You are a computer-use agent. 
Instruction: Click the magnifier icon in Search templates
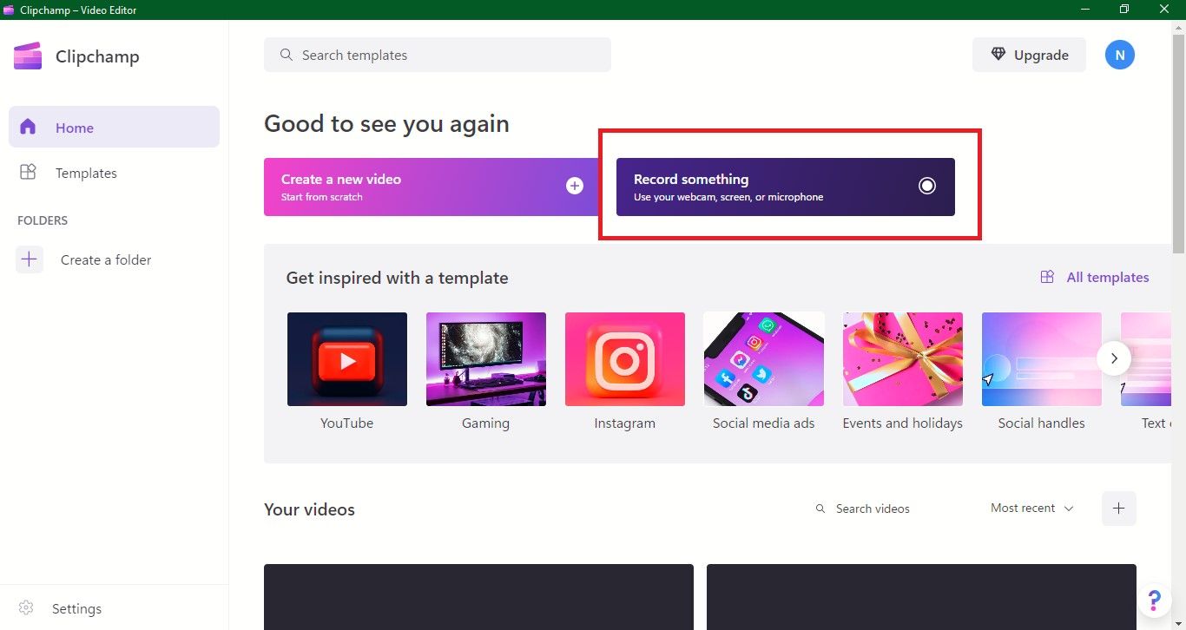[287, 55]
